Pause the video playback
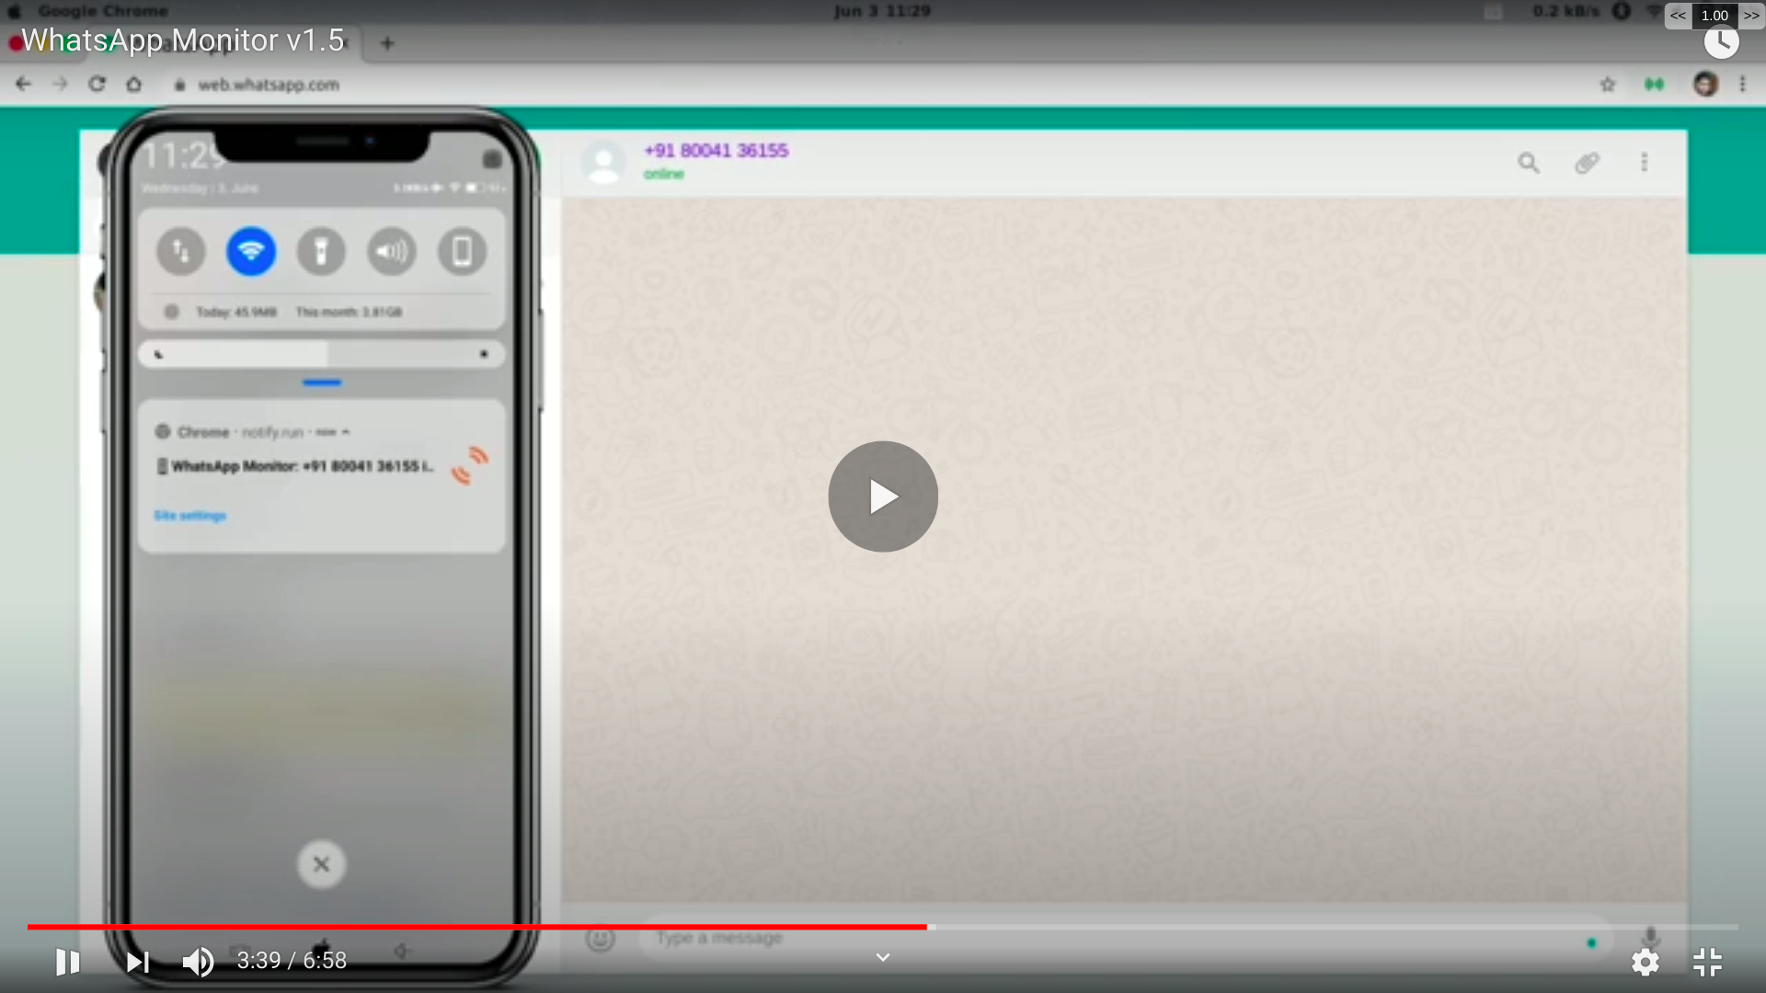Image resolution: width=1766 pixels, height=993 pixels. 68,962
